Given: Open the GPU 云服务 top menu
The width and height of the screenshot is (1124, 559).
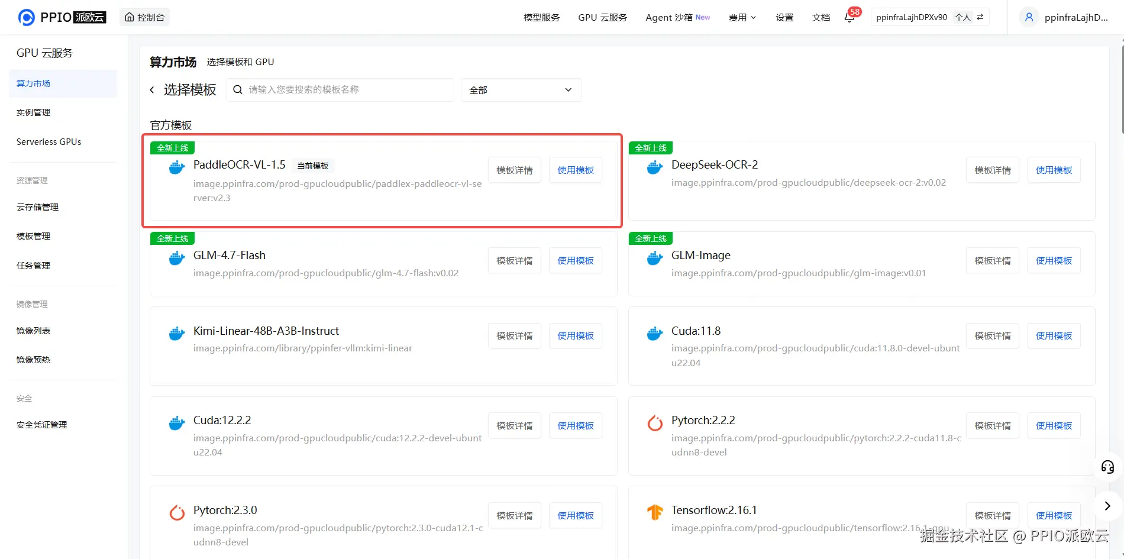Looking at the screenshot, I should coord(602,18).
